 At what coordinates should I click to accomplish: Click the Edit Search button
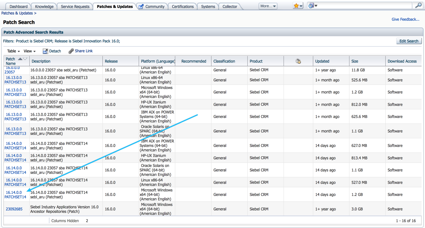click(x=409, y=41)
